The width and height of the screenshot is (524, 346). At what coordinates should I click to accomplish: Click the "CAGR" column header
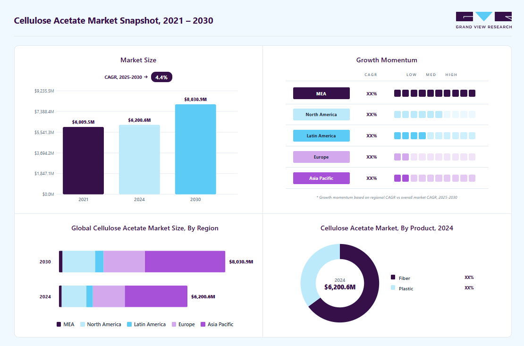click(371, 75)
